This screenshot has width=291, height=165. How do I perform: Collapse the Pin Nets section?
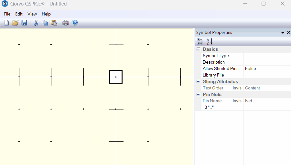click(198, 95)
